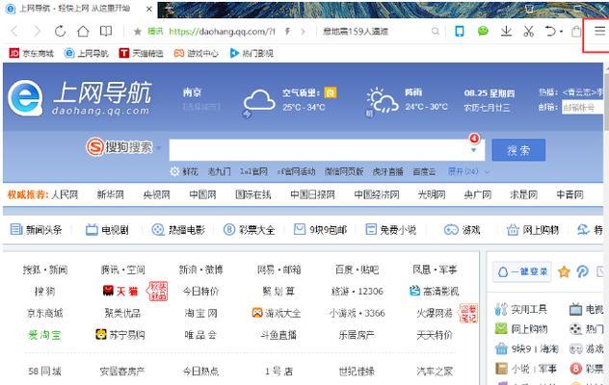Open 人民网 recommended link
609x385 pixels.
[x=65, y=194]
